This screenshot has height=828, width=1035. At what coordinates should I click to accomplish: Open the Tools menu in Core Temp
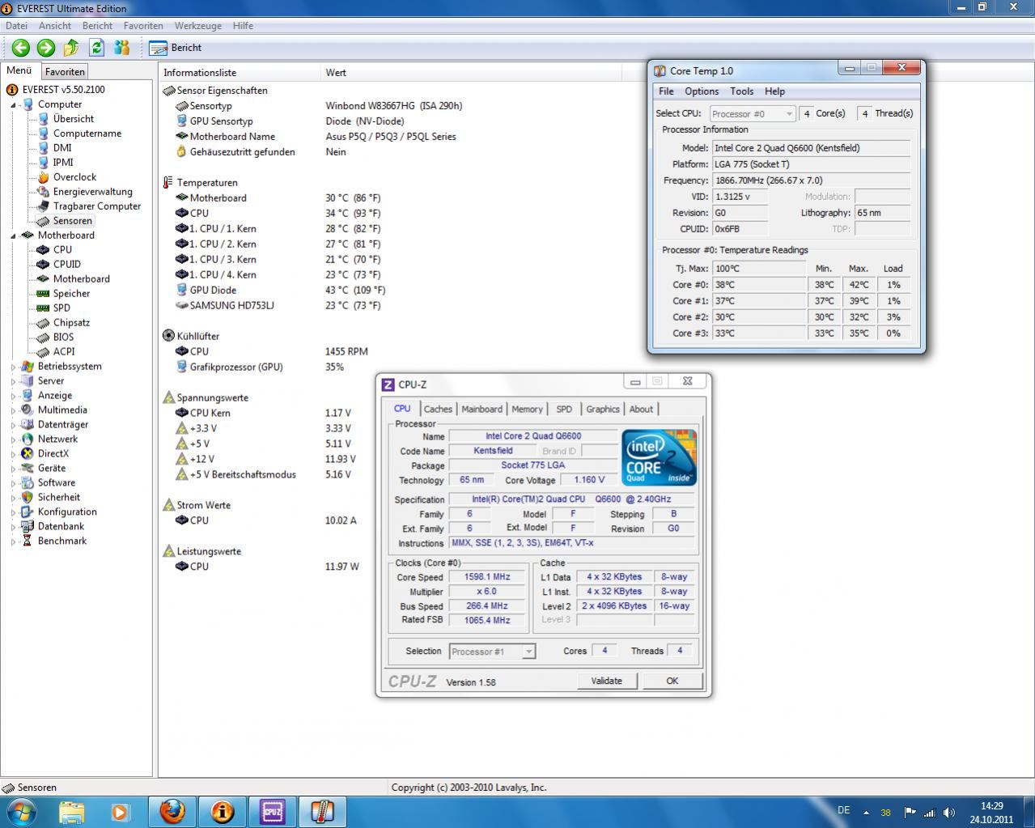tap(741, 91)
